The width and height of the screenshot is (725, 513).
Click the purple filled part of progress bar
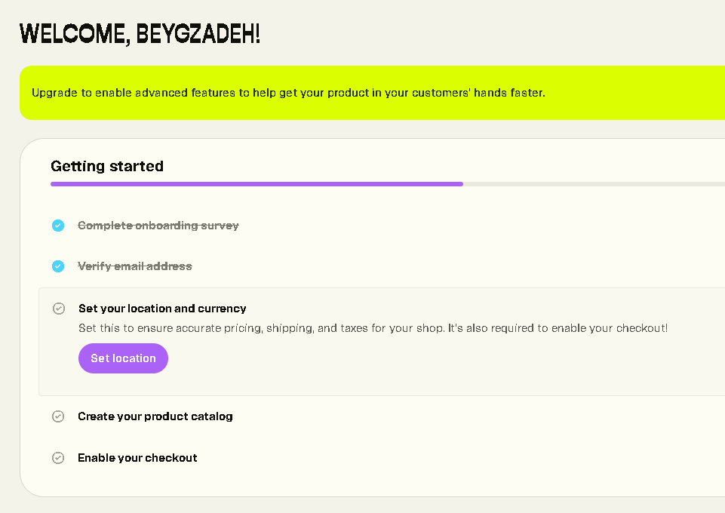(257, 183)
